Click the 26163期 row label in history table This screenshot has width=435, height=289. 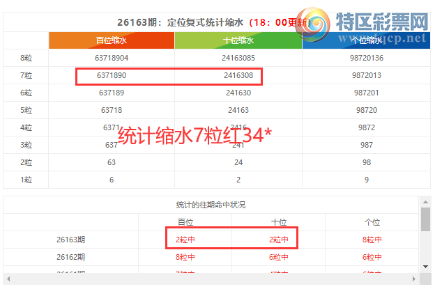pyautogui.click(x=70, y=240)
